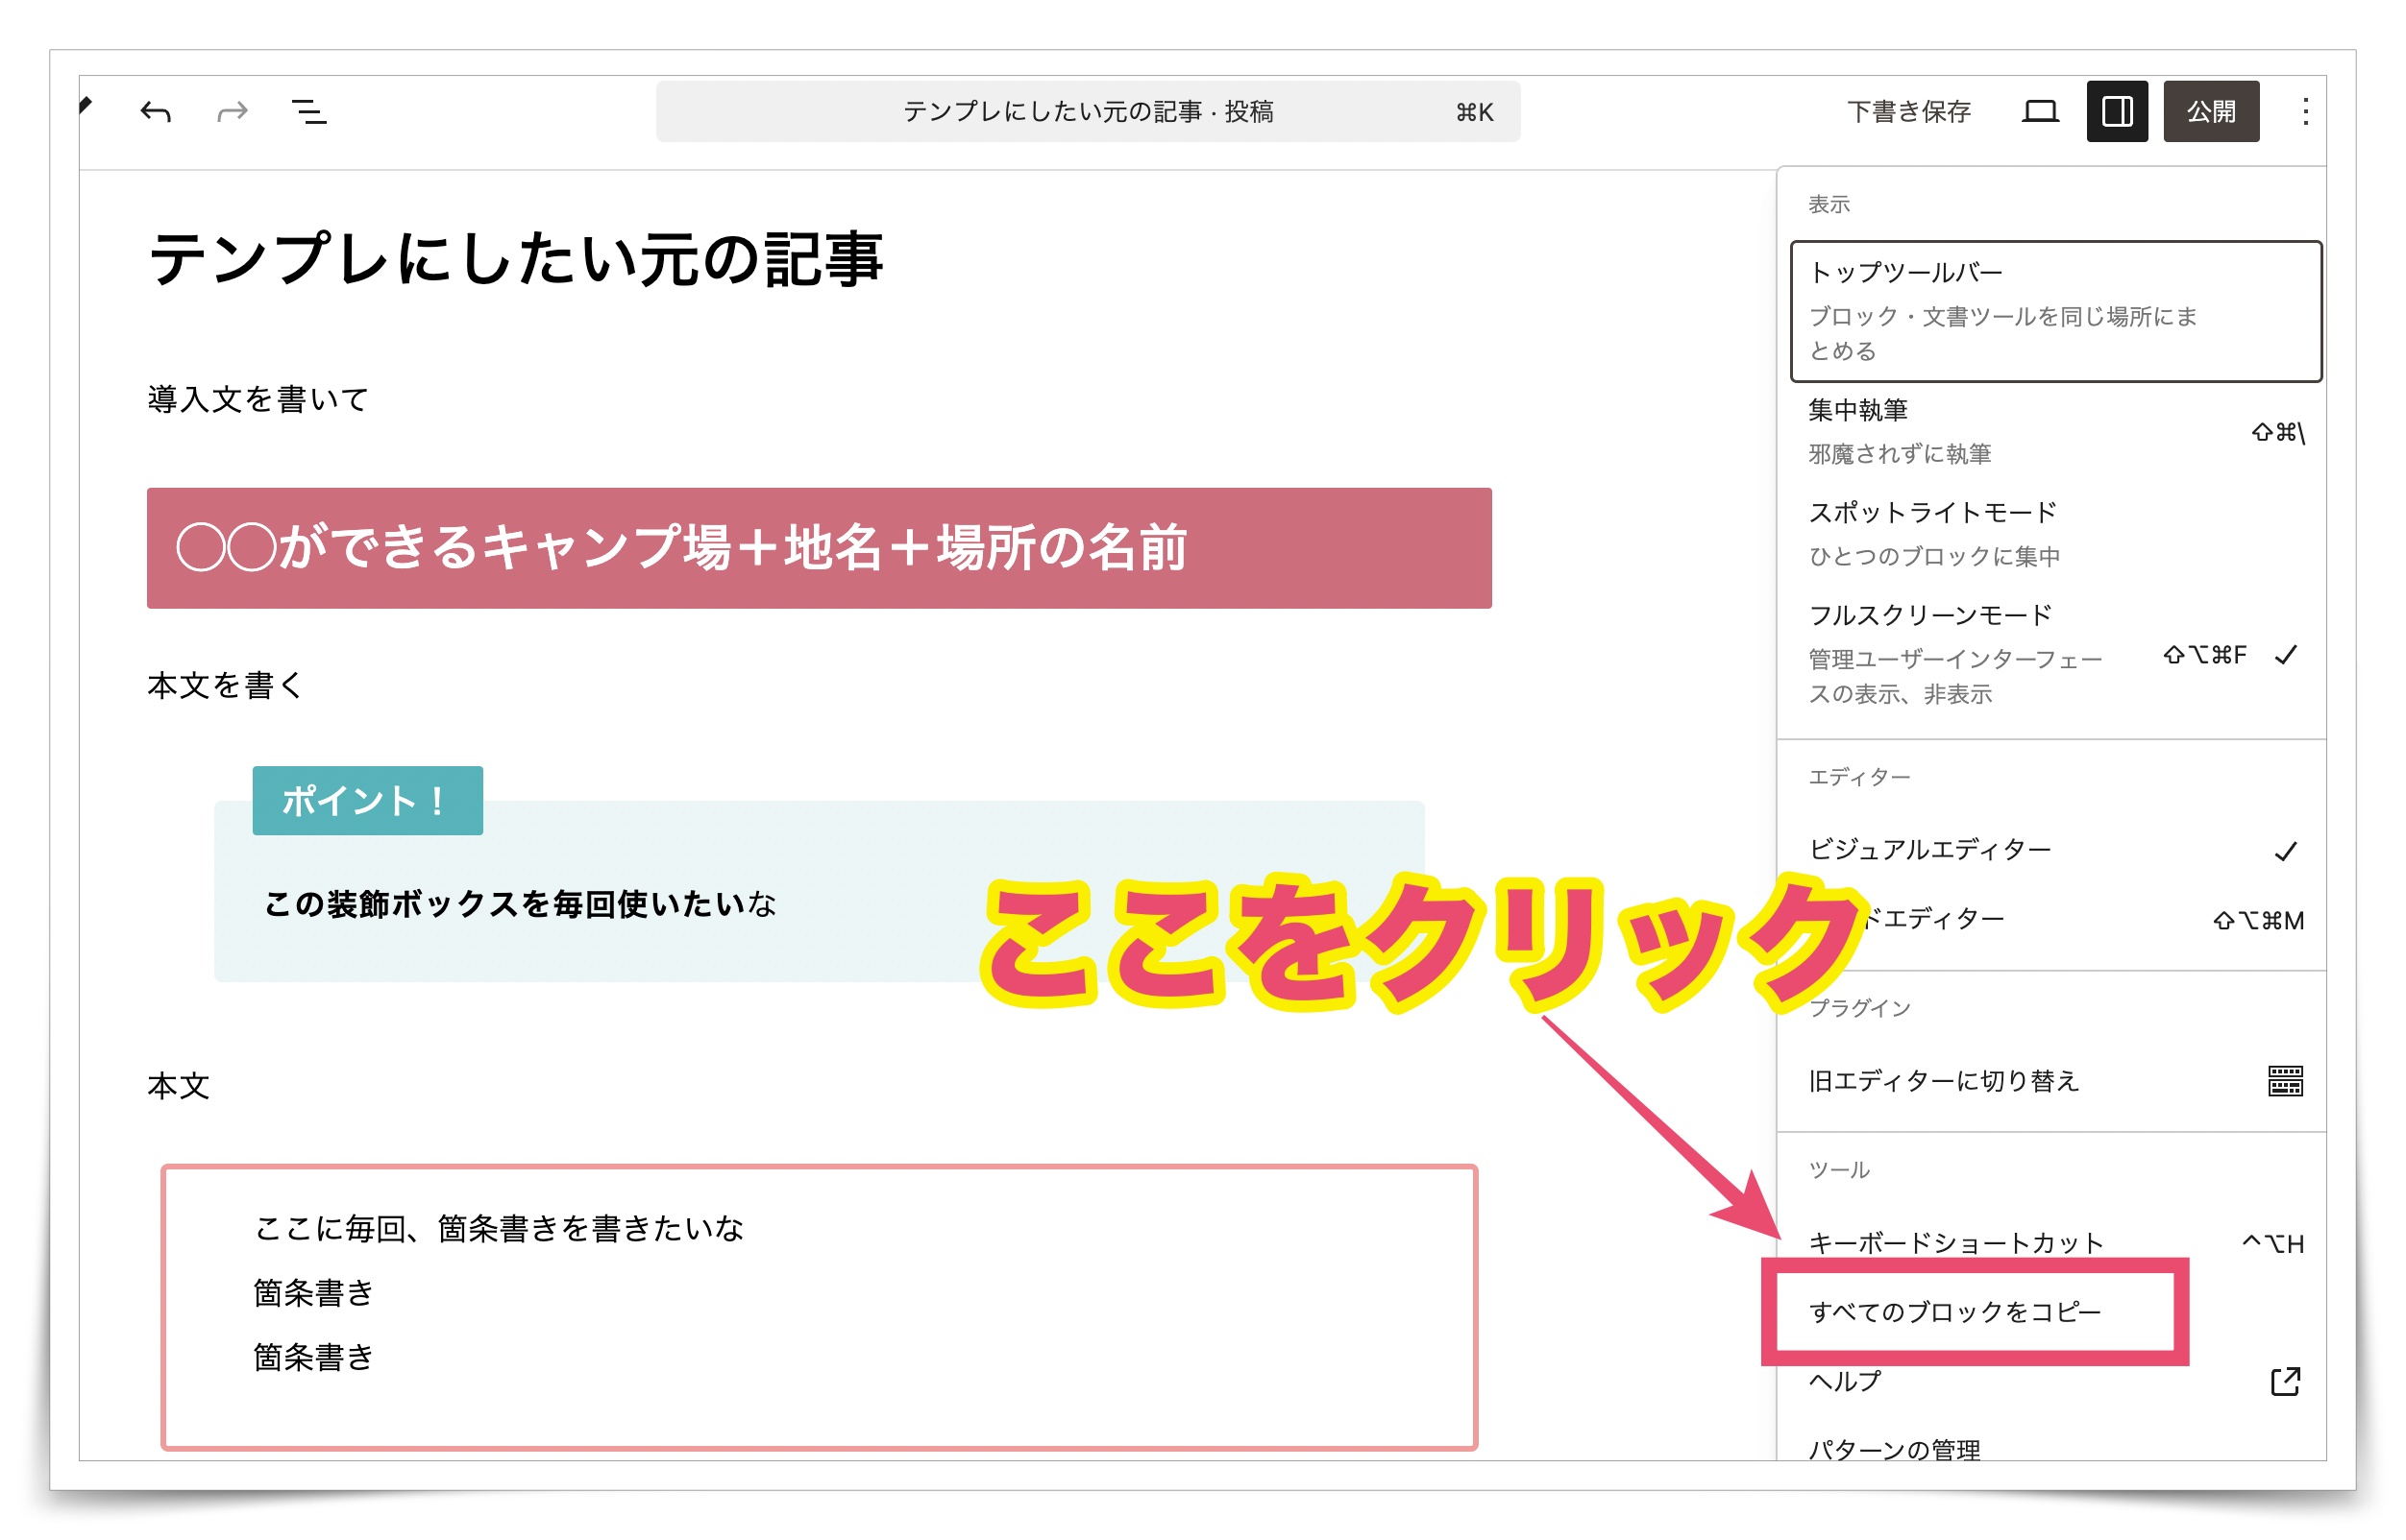
Task: Click the ポイント！ box label
Action: click(367, 800)
